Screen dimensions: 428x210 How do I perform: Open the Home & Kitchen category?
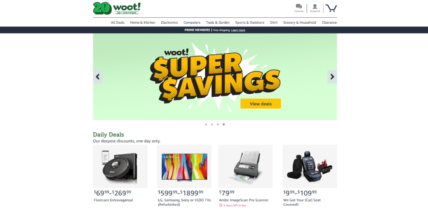coord(143,22)
